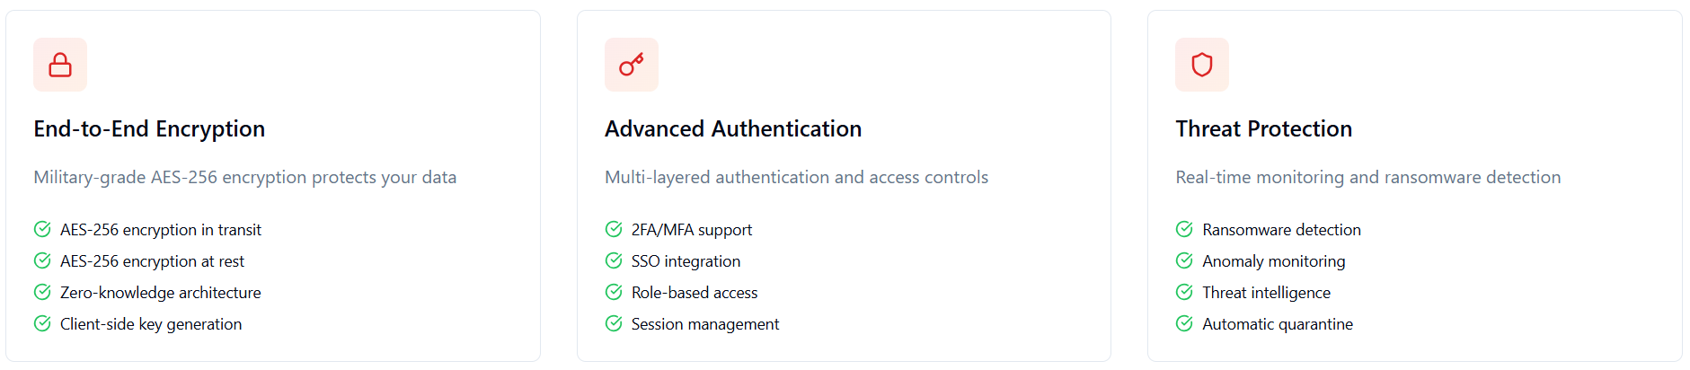1690x370 pixels.
Task: Click checkmark icon beside Zero-knowledge architecture
Action: point(42,292)
